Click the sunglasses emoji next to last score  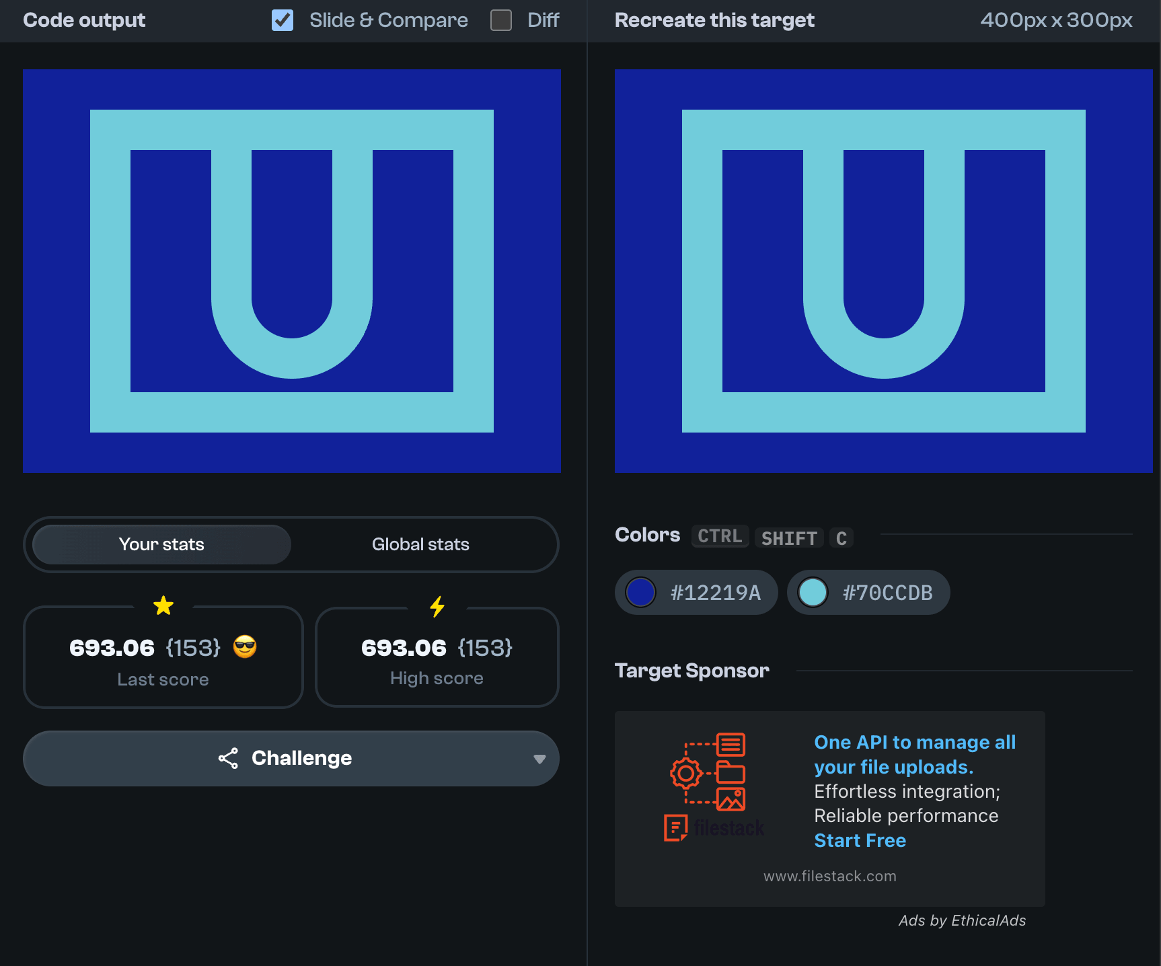pos(245,647)
